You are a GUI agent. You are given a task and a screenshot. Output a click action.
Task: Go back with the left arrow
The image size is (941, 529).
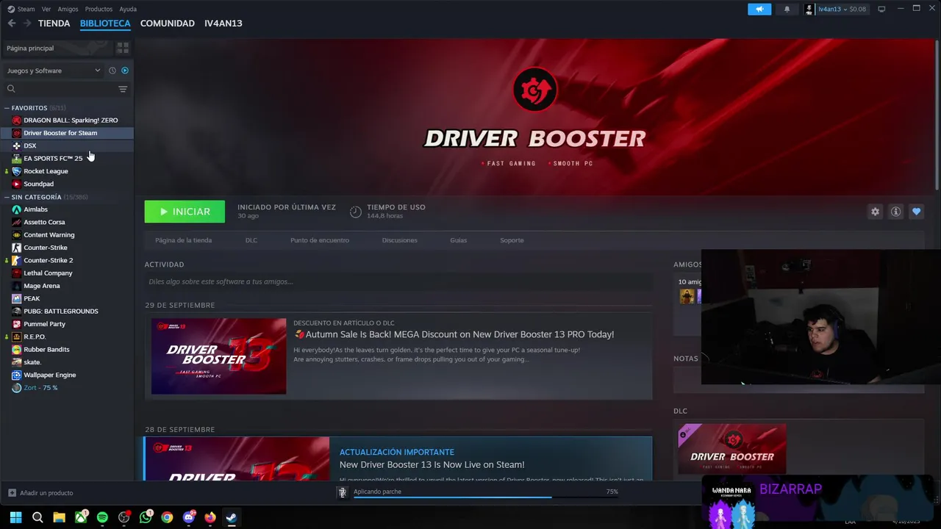(x=12, y=24)
